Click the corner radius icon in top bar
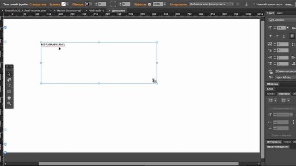Screen dimensions: 296x166 pos(113,4)
